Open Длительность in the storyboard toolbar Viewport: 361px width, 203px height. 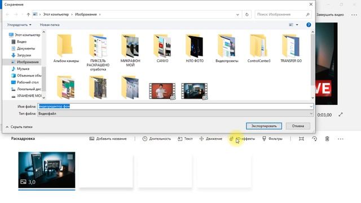coord(157,139)
